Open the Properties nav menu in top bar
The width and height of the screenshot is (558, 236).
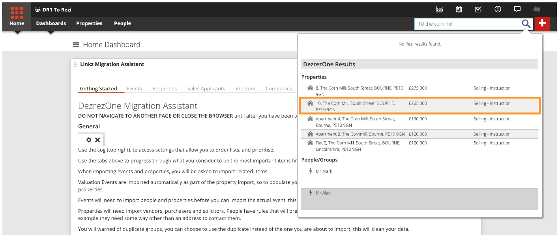point(89,23)
